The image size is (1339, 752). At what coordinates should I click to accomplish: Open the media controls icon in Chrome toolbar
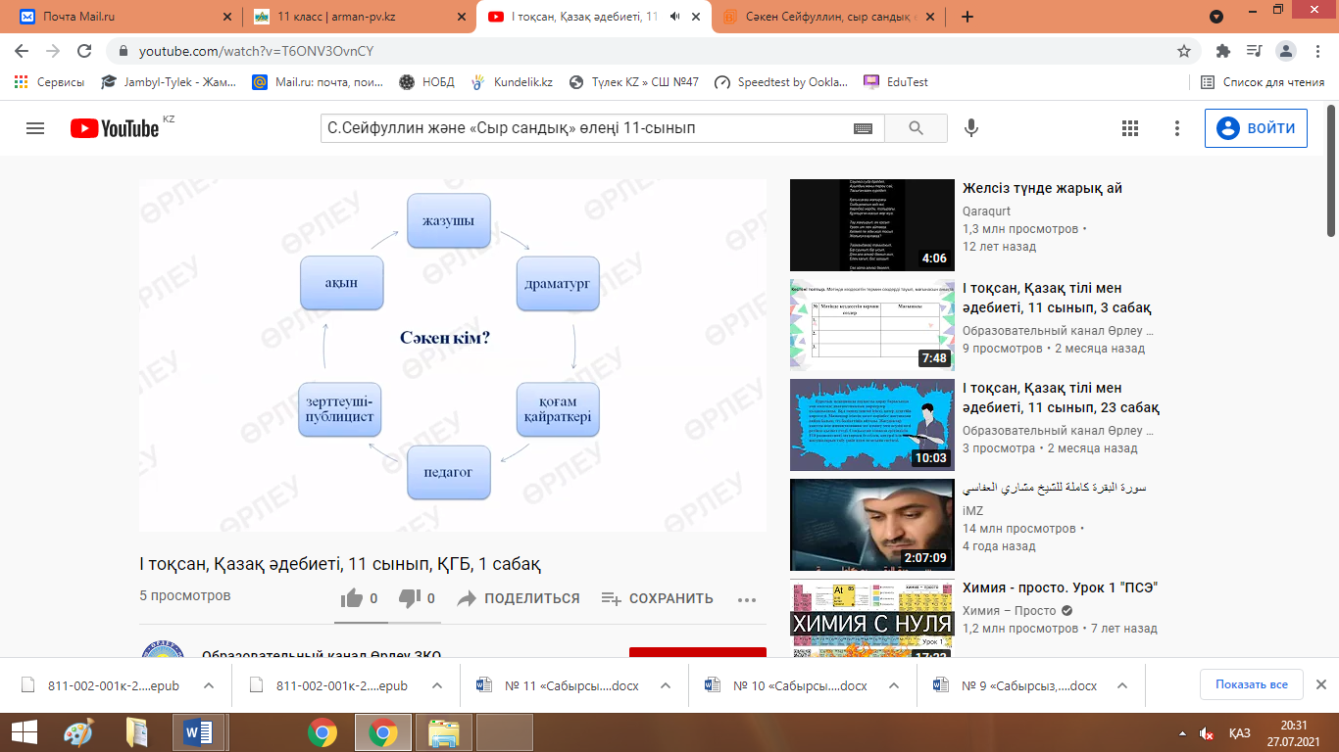(1254, 51)
